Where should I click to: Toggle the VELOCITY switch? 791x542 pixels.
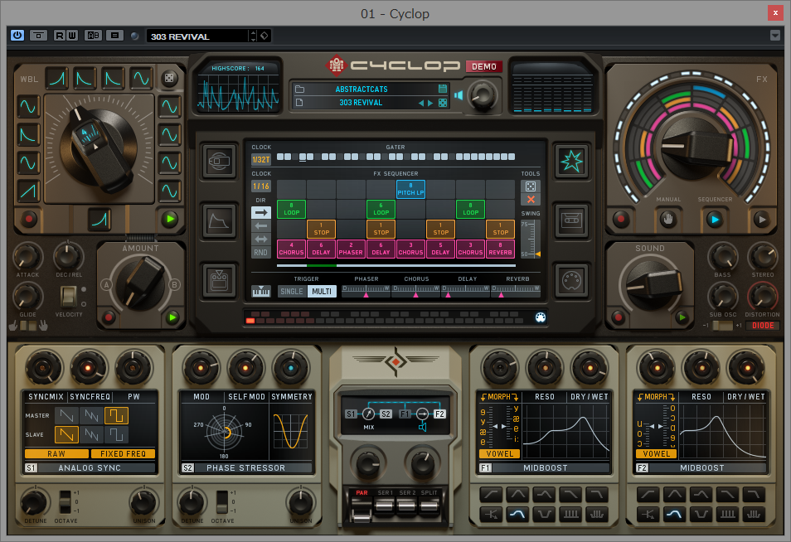click(68, 297)
